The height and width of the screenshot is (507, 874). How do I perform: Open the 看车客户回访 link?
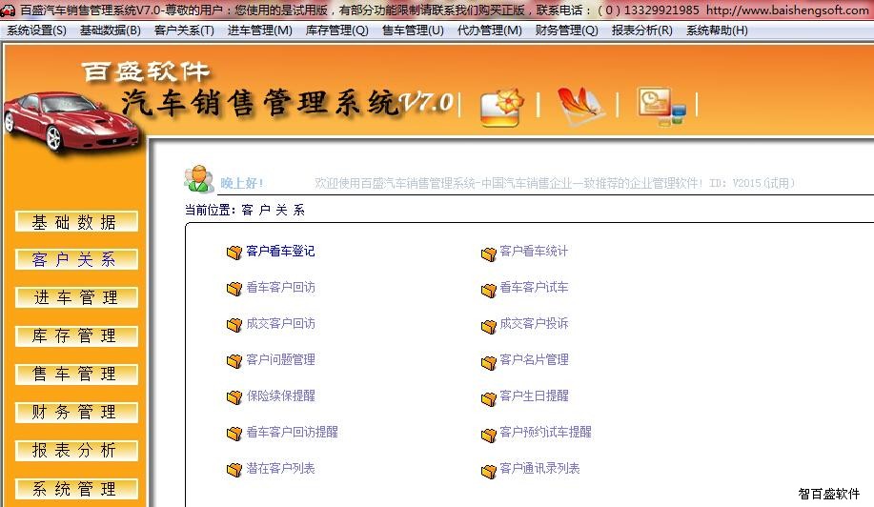[x=280, y=288]
